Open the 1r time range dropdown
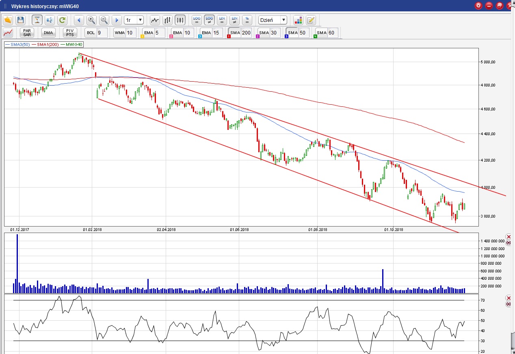 (134, 20)
